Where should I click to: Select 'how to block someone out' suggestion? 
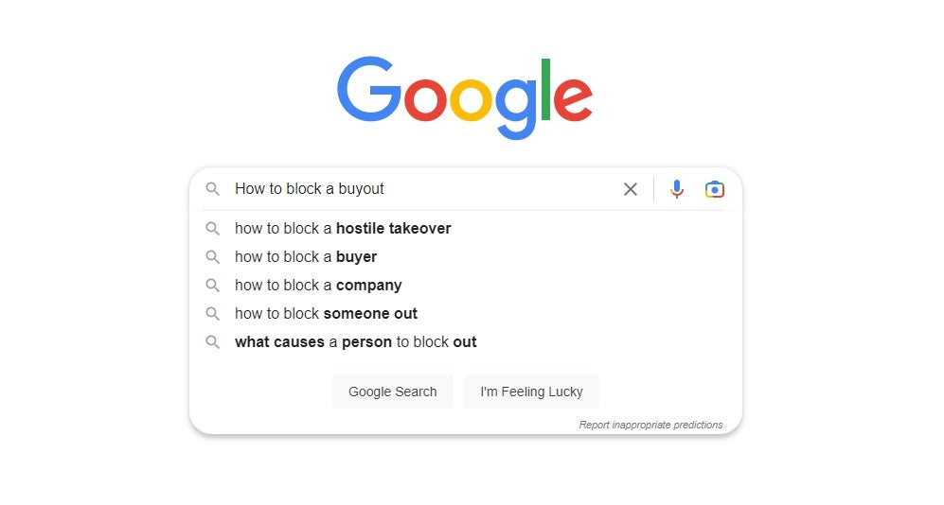point(326,313)
